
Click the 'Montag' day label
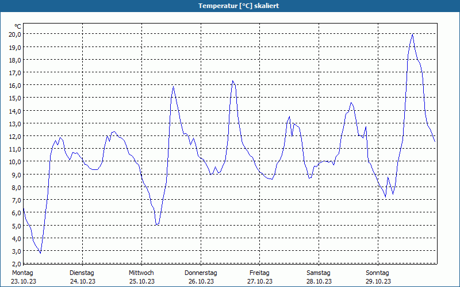click(x=22, y=273)
